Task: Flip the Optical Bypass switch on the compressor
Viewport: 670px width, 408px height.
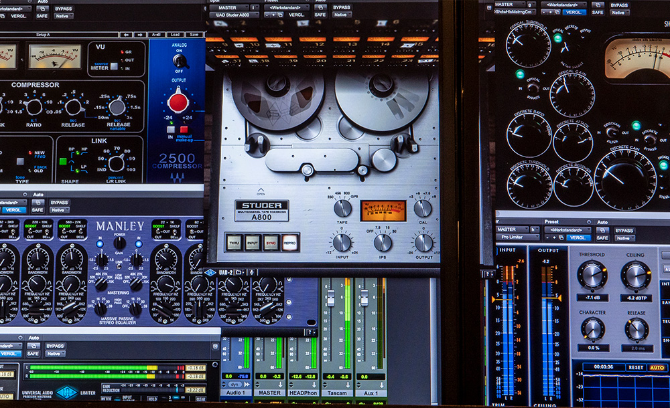Action: tap(533, 88)
